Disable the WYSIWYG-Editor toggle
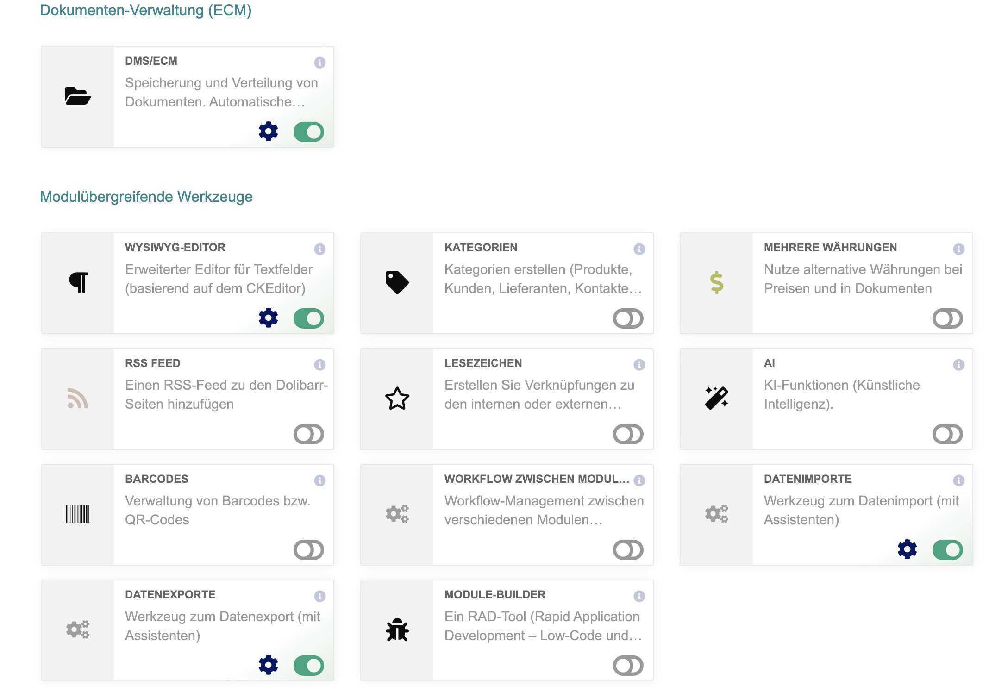The image size is (989, 698). (x=309, y=318)
